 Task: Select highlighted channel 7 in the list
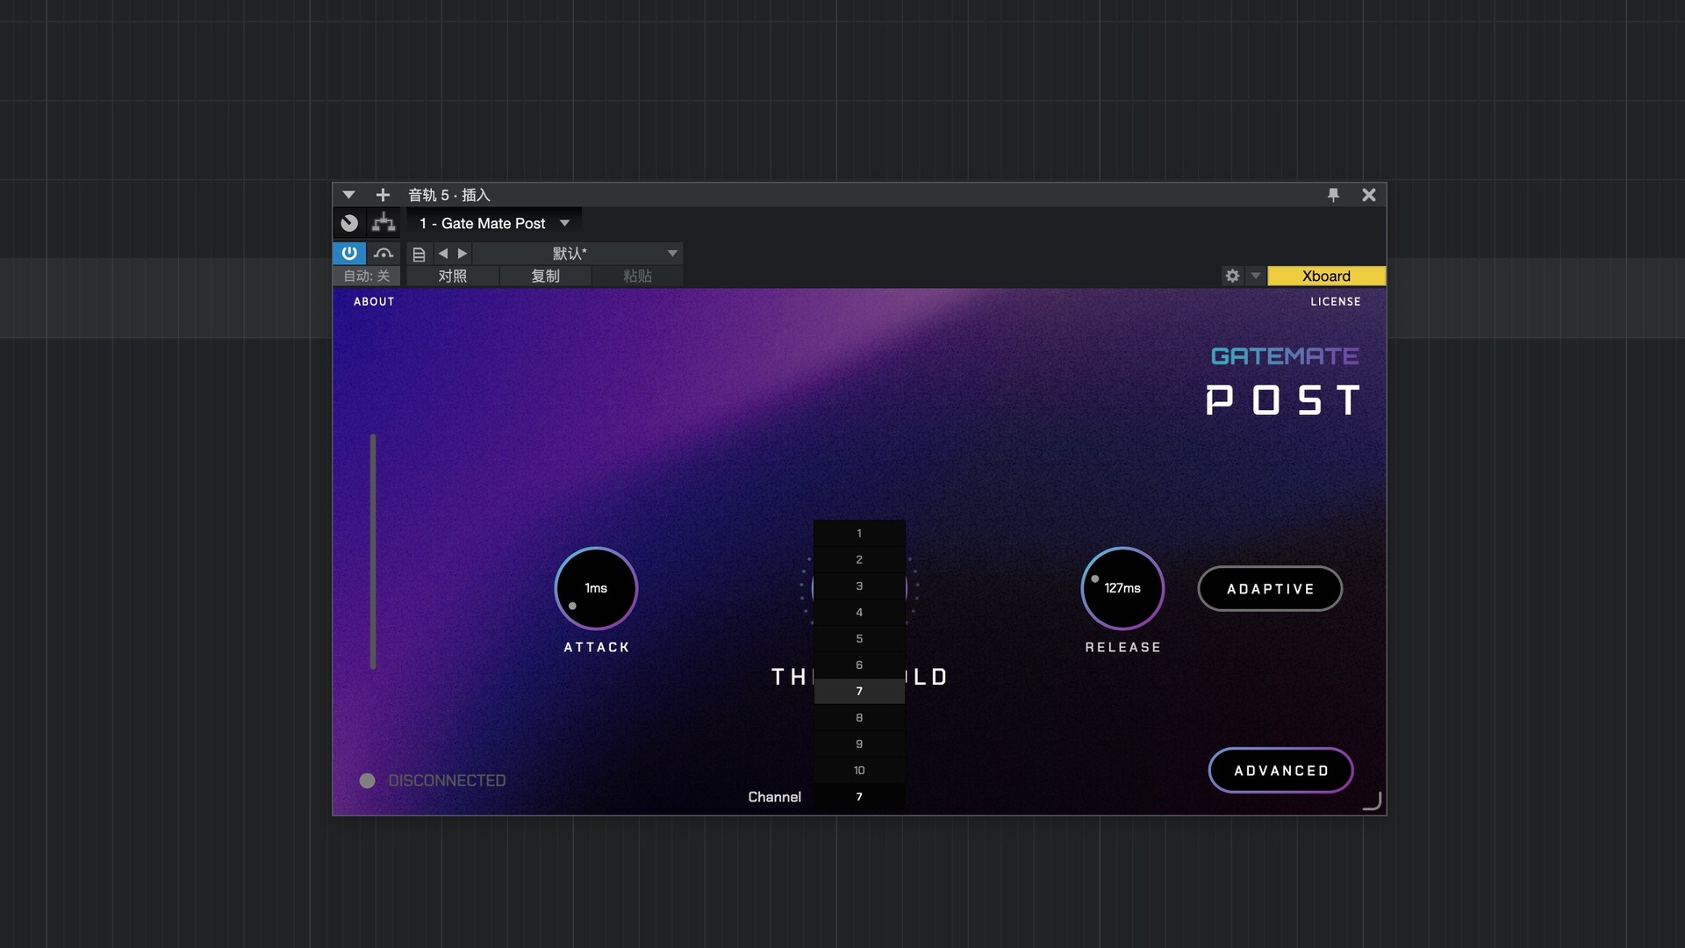pos(859,691)
